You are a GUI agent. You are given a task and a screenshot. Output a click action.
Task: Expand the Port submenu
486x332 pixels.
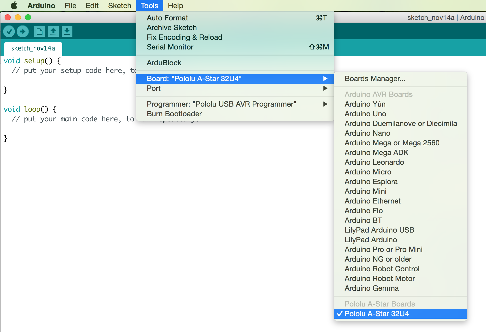click(235, 88)
